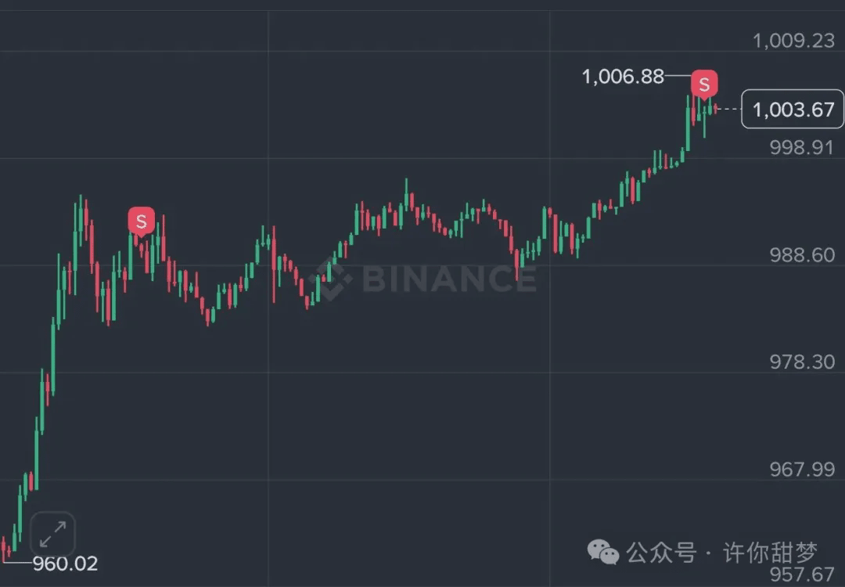Viewport: 845px width, 587px height.
Task: Click the Binance diamond logo watermark
Action: [332, 279]
